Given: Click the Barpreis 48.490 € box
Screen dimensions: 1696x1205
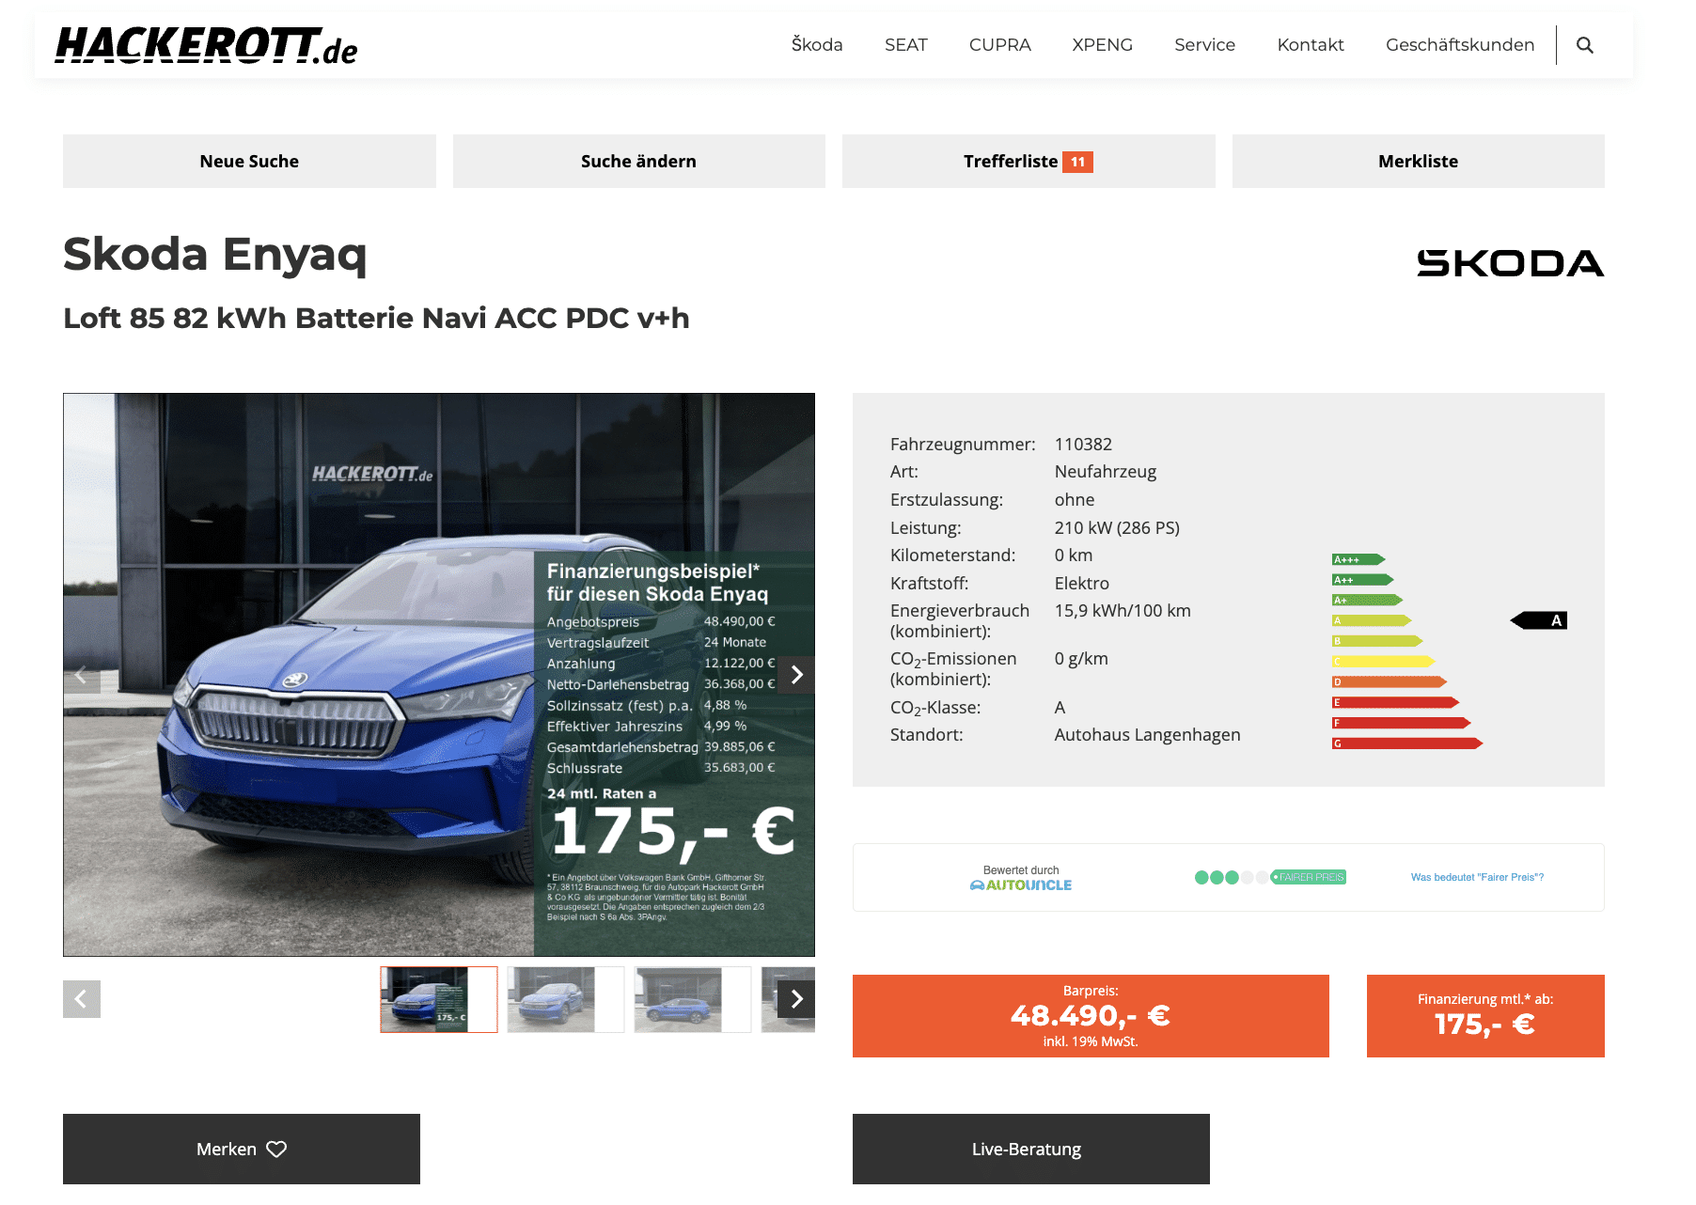Looking at the screenshot, I should coord(1091,1016).
